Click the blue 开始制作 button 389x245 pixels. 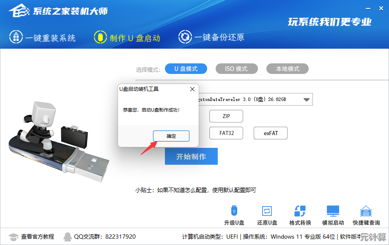coord(191,156)
